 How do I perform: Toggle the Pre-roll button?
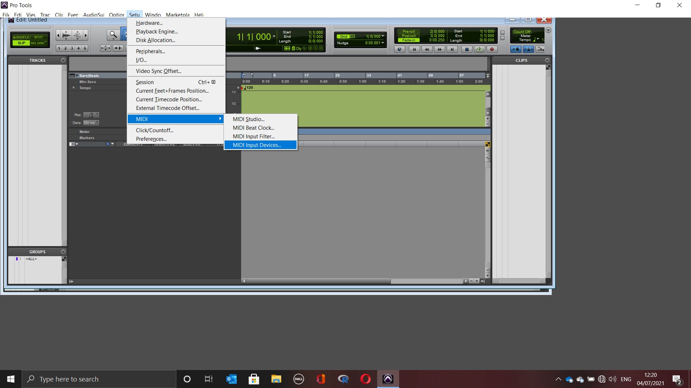click(x=408, y=32)
